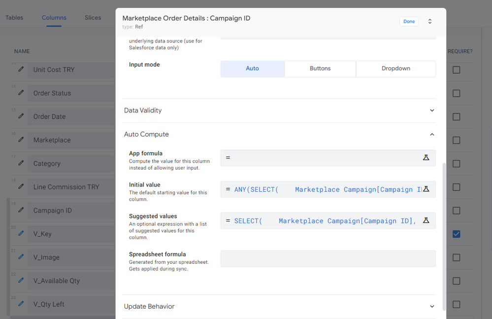Toggle Require checkbox for Campaign ID row

456,211
